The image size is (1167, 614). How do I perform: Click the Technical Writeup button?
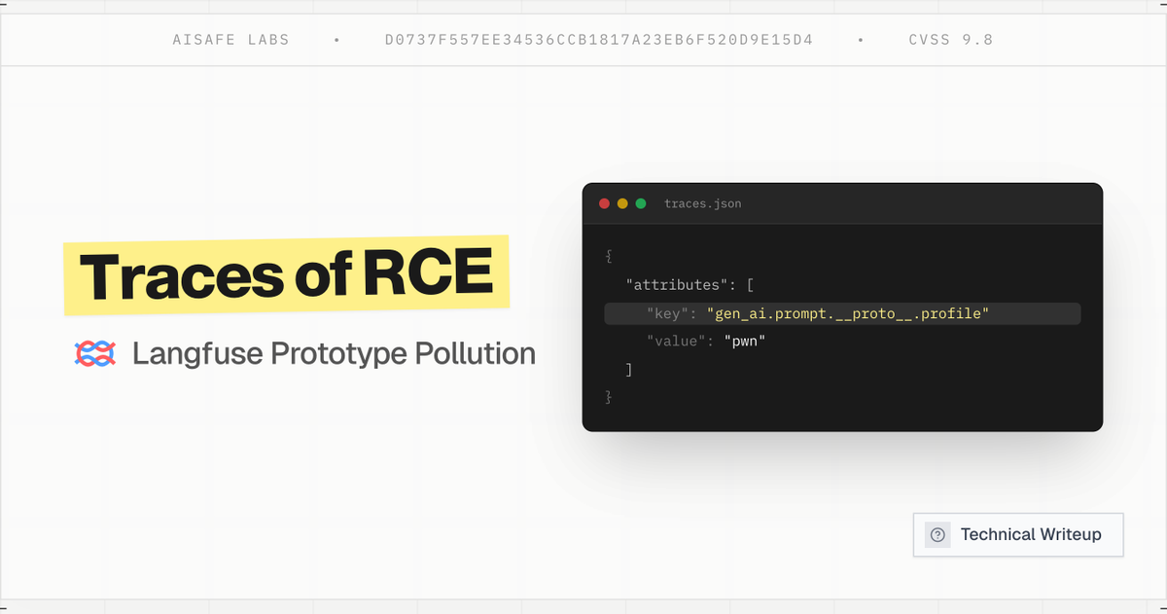pyautogui.click(x=1018, y=535)
